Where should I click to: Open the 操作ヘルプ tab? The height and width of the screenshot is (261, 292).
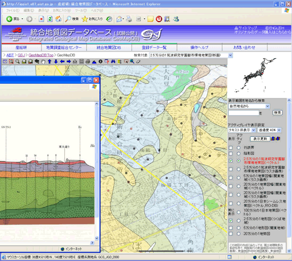click(x=199, y=47)
